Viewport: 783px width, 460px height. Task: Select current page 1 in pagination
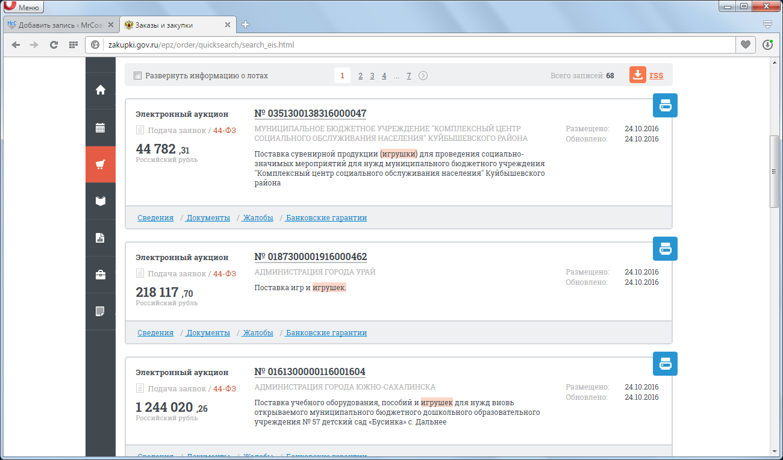click(342, 76)
